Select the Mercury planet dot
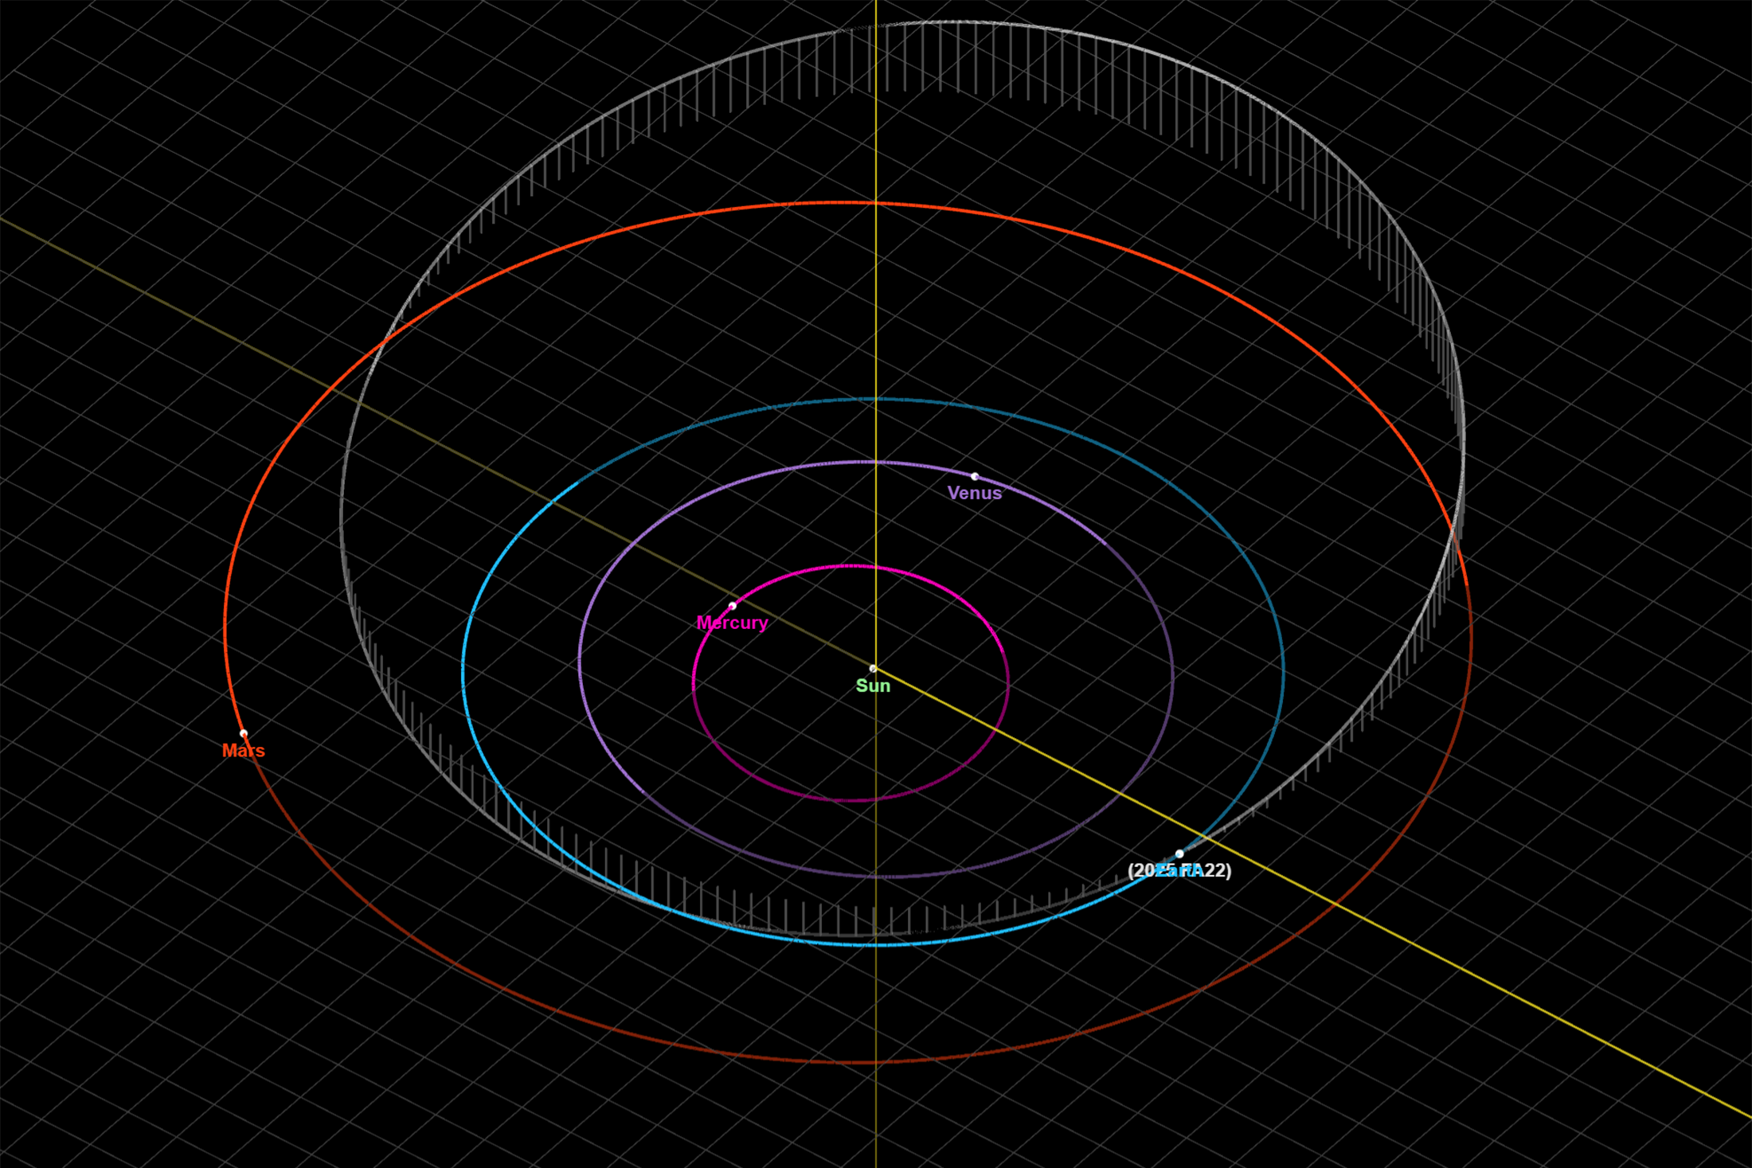Viewport: 1752px width, 1168px height. click(x=732, y=606)
